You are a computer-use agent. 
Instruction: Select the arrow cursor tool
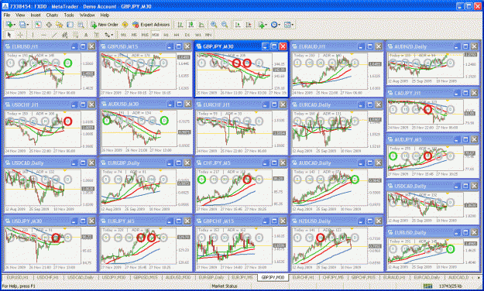tap(9, 35)
